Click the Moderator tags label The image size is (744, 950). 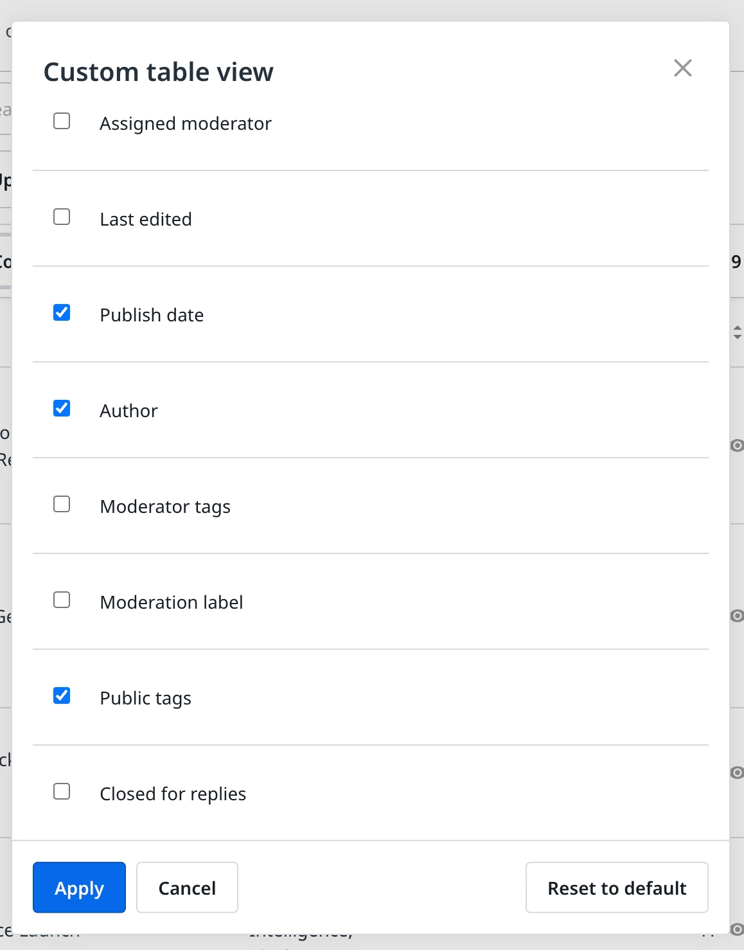pos(165,506)
